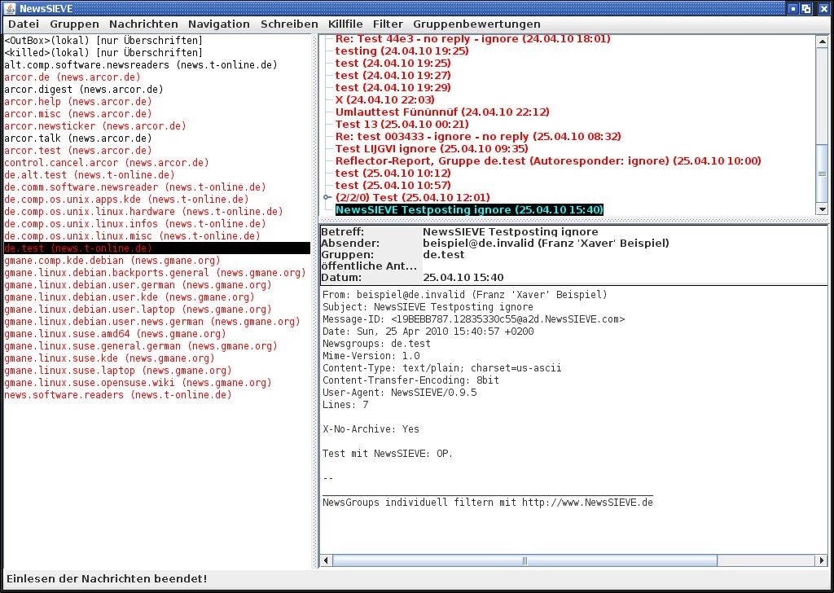The image size is (834, 593).
Task: Expand the (2/2/0) Test thread
Action: 327,197
